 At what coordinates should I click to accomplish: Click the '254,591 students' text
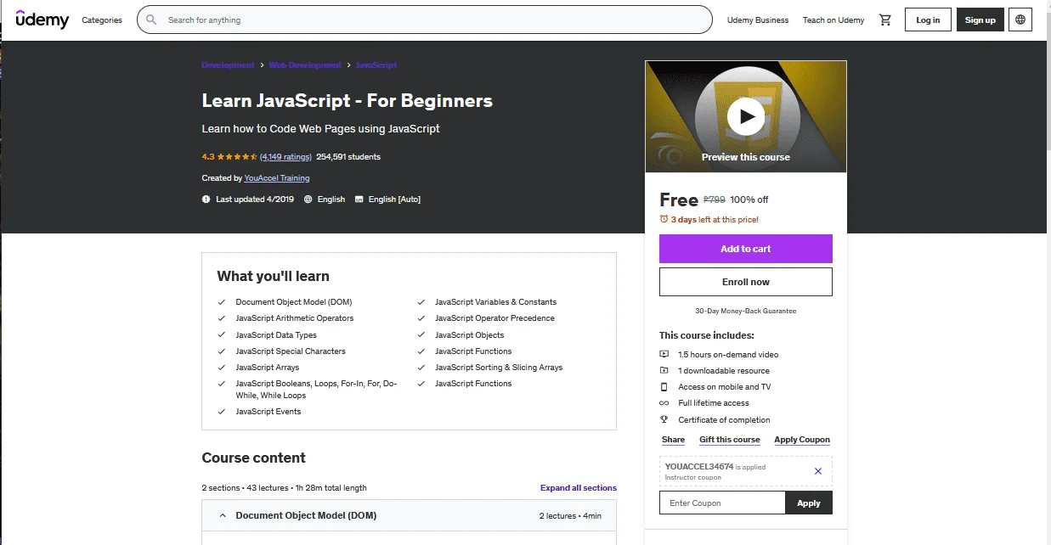348,157
